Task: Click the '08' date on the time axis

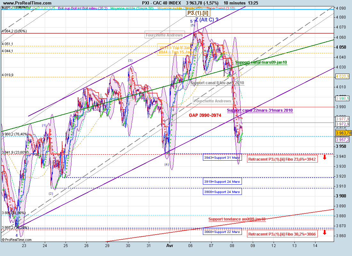Action: tap(232, 245)
